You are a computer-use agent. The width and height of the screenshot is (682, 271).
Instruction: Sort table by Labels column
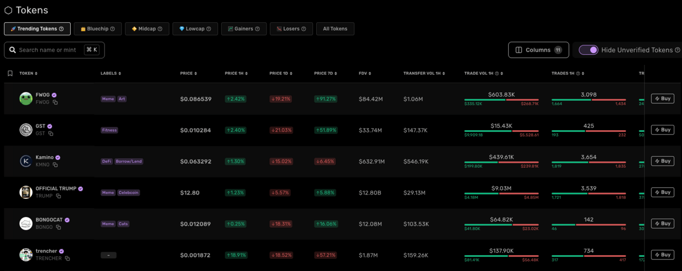click(x=111, y=73)
